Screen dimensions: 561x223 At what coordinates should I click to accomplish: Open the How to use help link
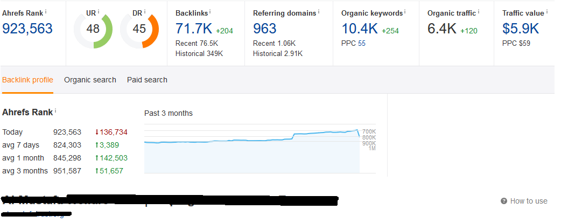pos(528,201)
